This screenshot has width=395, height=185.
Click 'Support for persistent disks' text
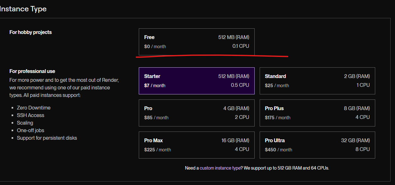[x=47, y=138]
